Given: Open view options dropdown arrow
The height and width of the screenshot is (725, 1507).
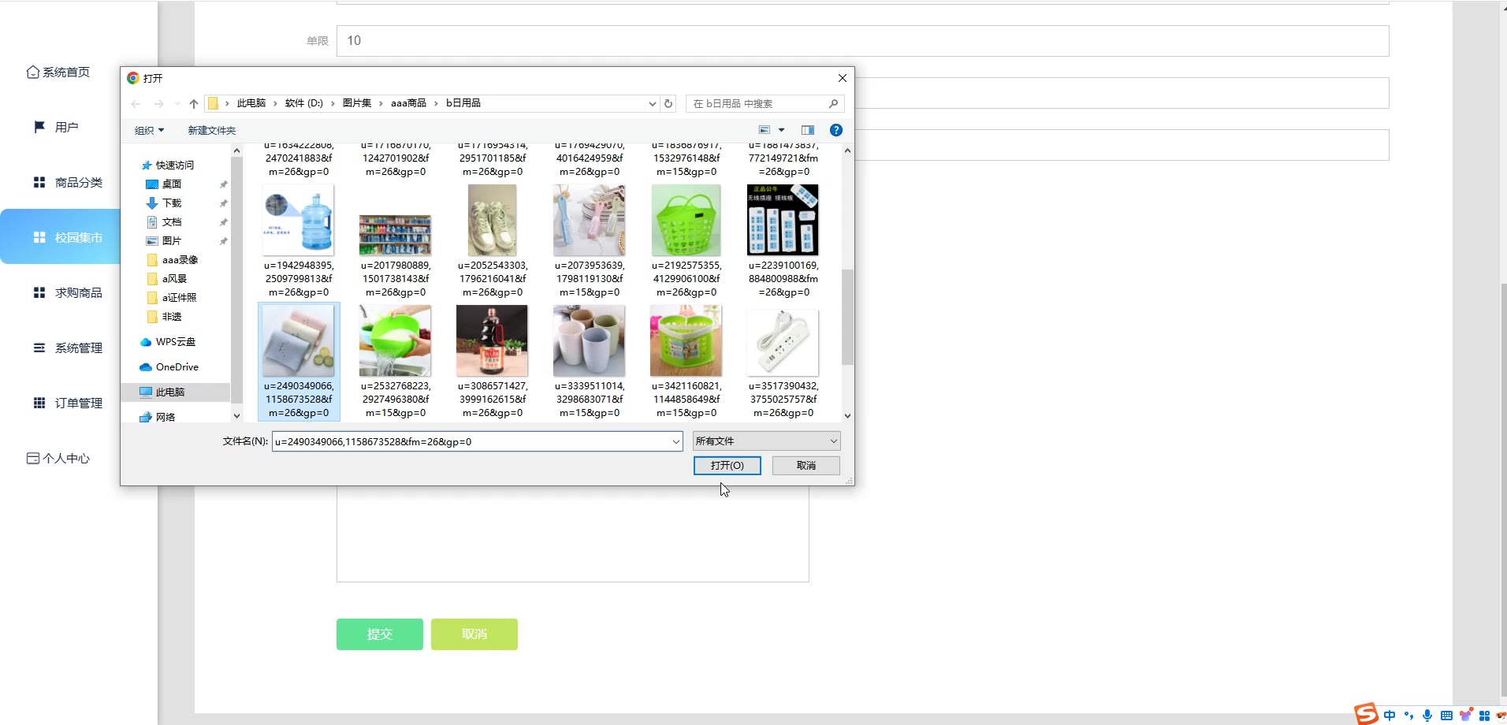Looking at the screenshot, I should point(781,130).
